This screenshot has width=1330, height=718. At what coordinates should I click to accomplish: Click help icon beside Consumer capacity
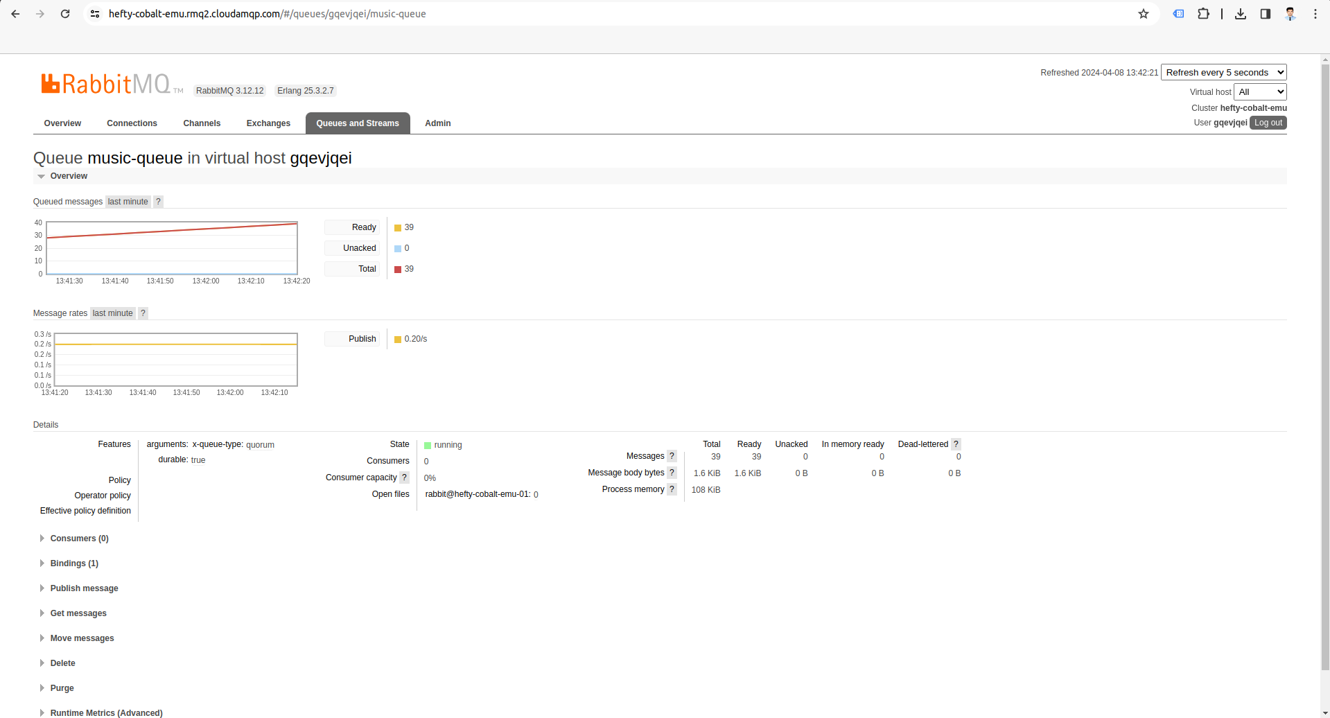(404, 478)
